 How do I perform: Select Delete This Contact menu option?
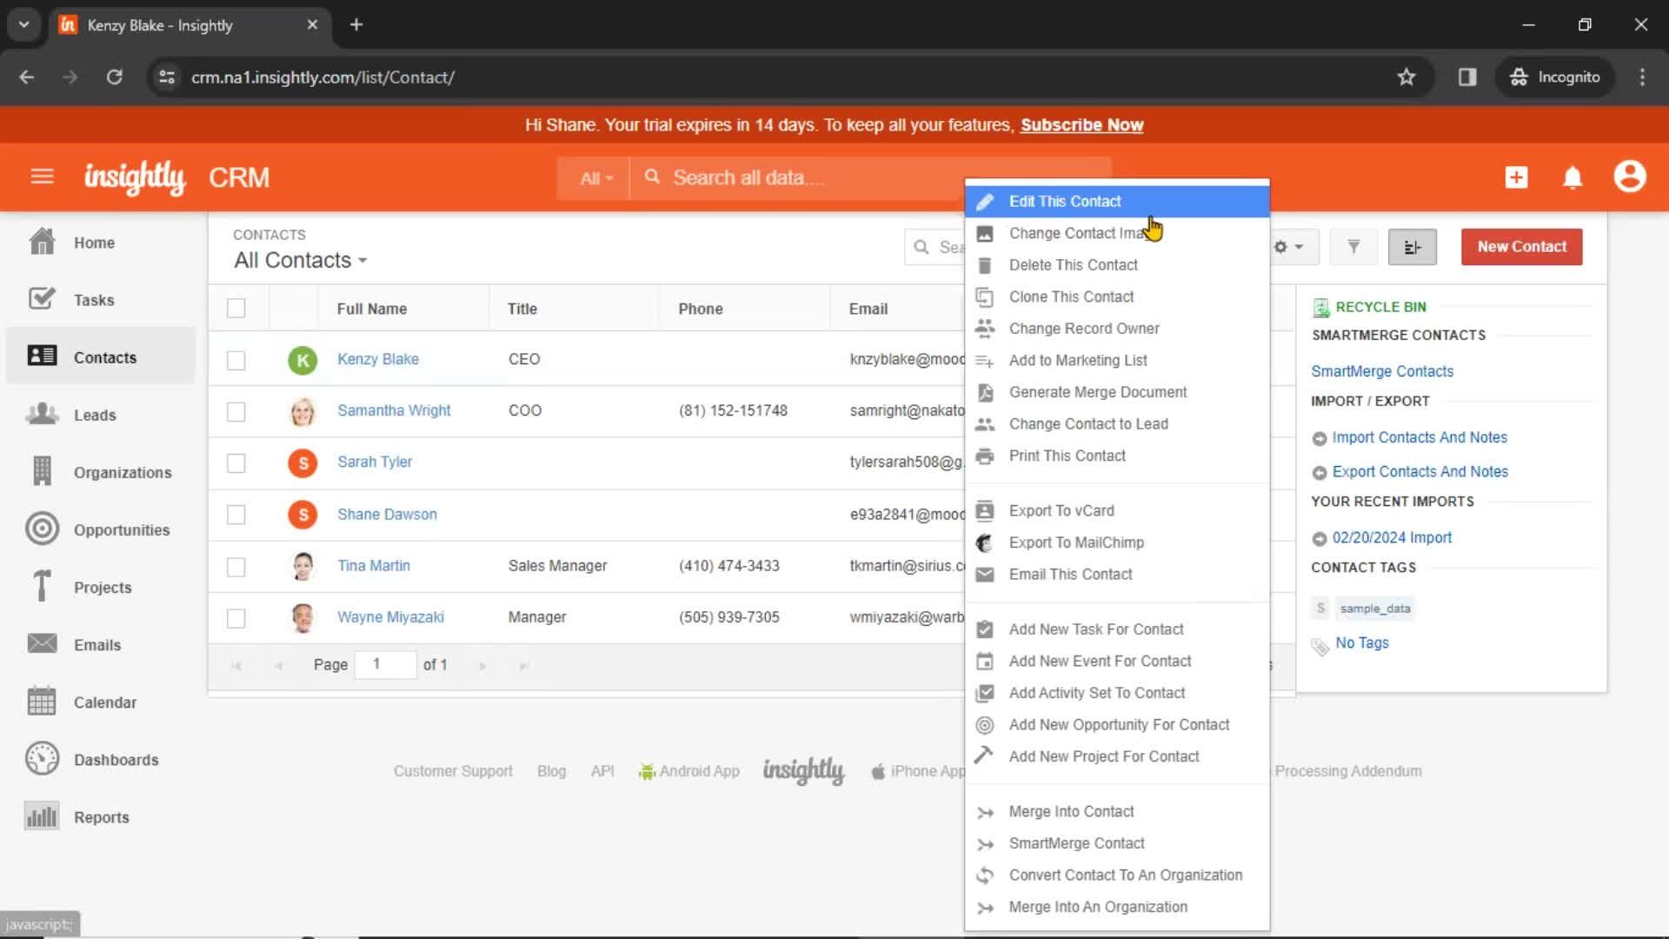click(x=1074, y=265)
